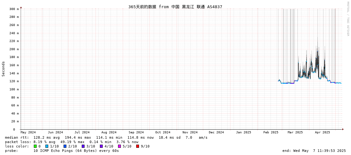
Task: Click the 180 m y-axis value
Action: pos(14,57)
